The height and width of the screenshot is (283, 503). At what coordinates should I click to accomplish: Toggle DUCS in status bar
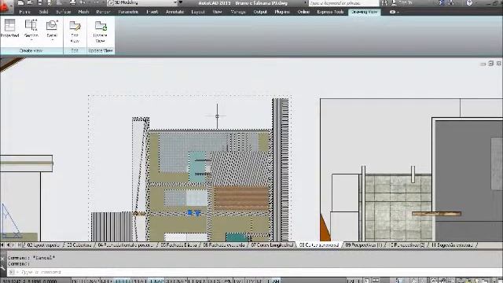click(x=214, y=281)
